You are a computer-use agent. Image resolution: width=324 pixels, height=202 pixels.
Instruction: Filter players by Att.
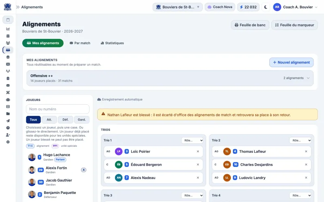point(49,120)
